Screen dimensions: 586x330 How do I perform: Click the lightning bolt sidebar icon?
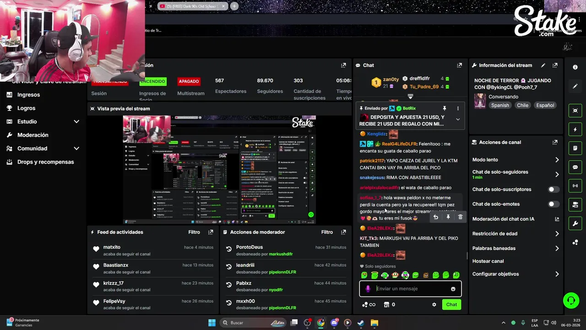[575, 130]
